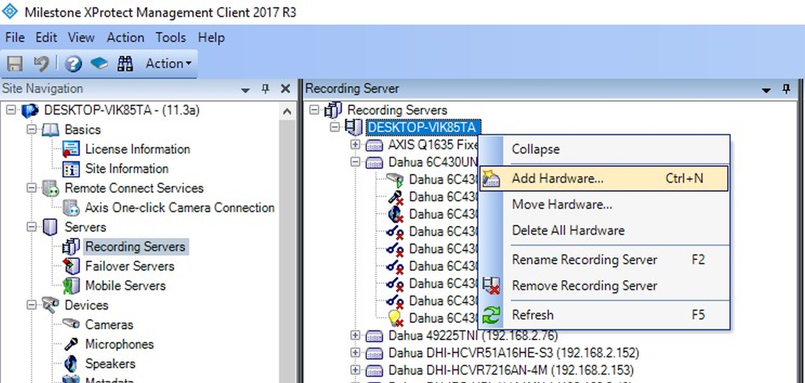The image size is (805, 383).
Task: Click the Axis One-click Camera Connection icon
Action: tap(71, 208)
